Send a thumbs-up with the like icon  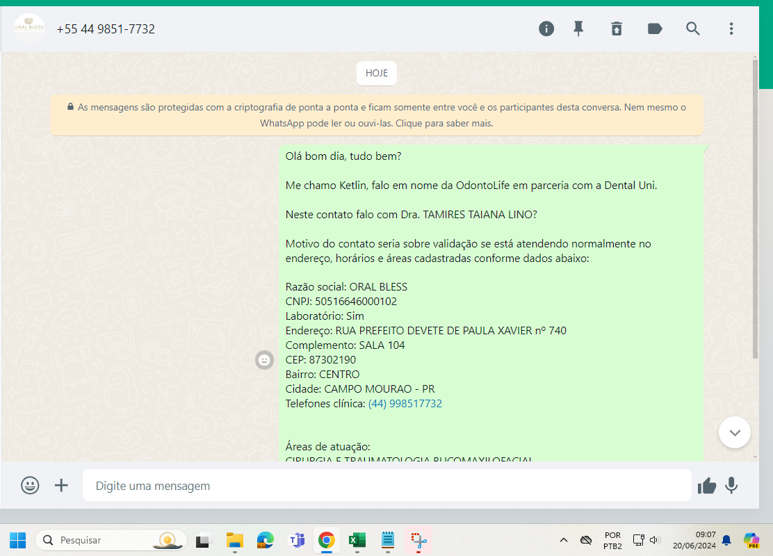(706, 486)
